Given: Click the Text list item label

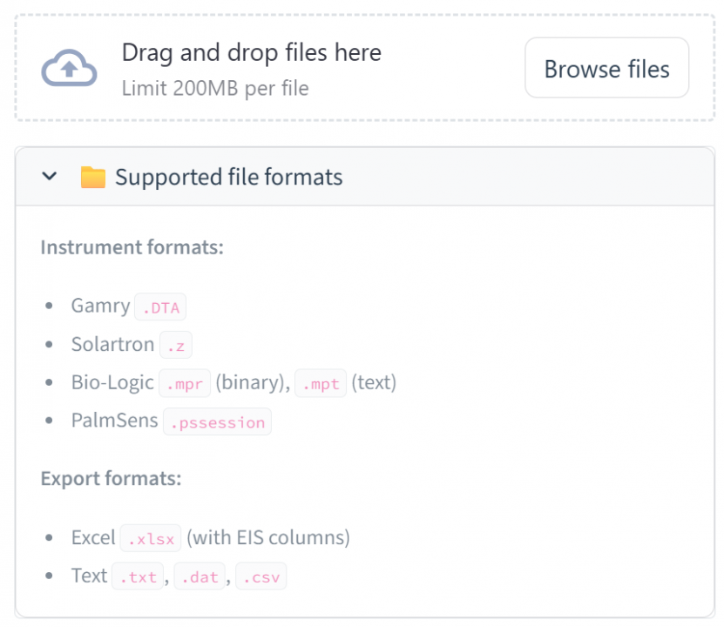Looking at the screenshot, I should tap(89, 576).
